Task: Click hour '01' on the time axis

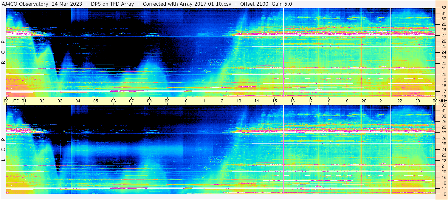Action: [x=24, y=101]
